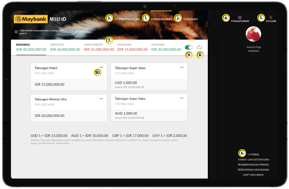
Task: Go to My Portfolio 360
Action: 127,19
